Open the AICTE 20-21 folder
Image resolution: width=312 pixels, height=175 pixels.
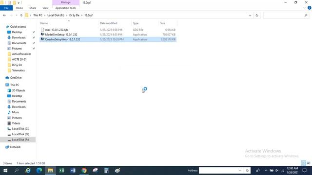pos(19,59)
